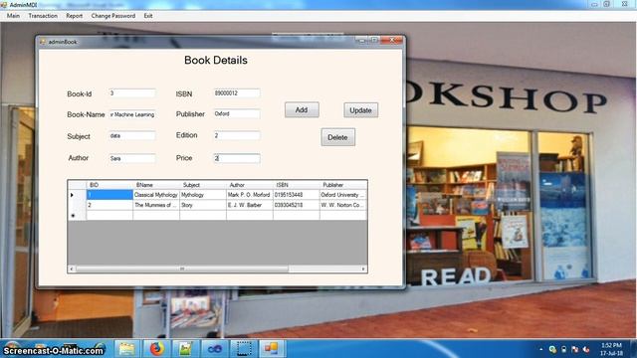Minimize the adminBook child window
Screen dimensions: 637x358
pos(361,40)
